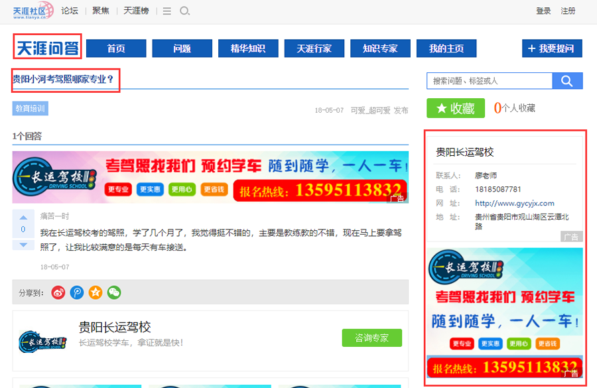The height and width of the screenshot is (388, 597).
Task: Go to 论坛 in the top navigation
Action: point(70,11)
